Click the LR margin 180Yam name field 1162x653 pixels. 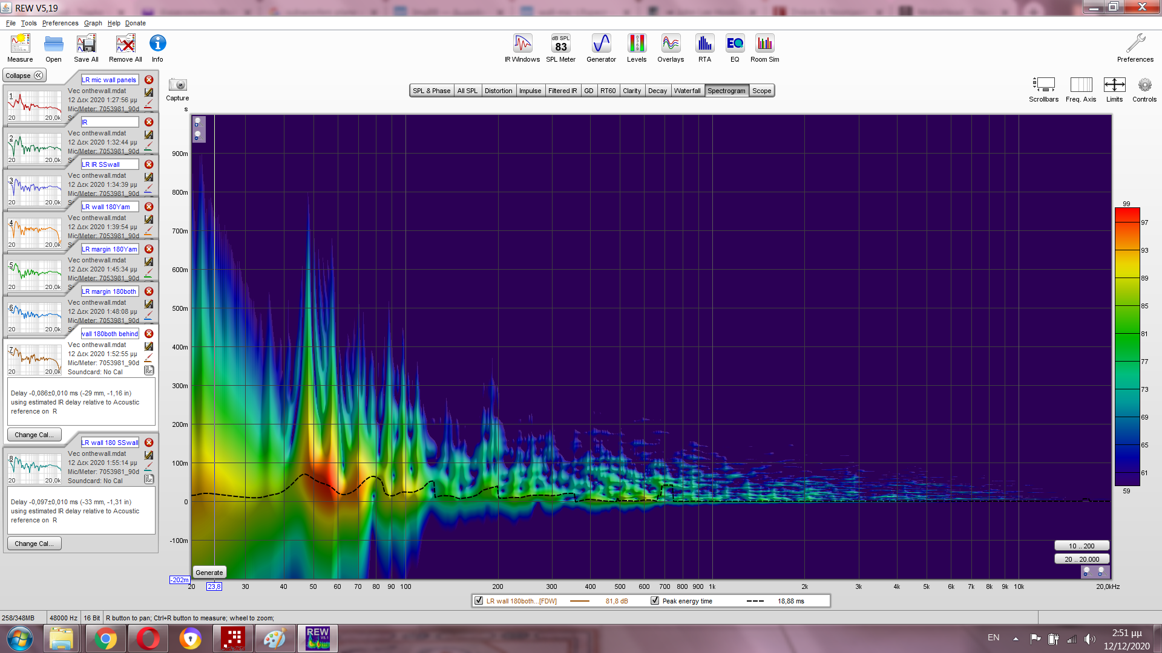click(110, 249)
